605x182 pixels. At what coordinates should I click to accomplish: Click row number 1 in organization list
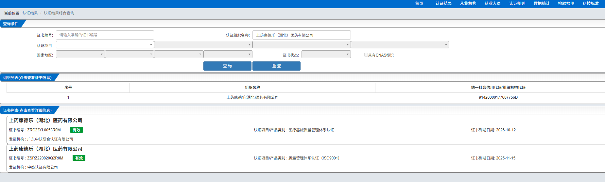[68, 97]
